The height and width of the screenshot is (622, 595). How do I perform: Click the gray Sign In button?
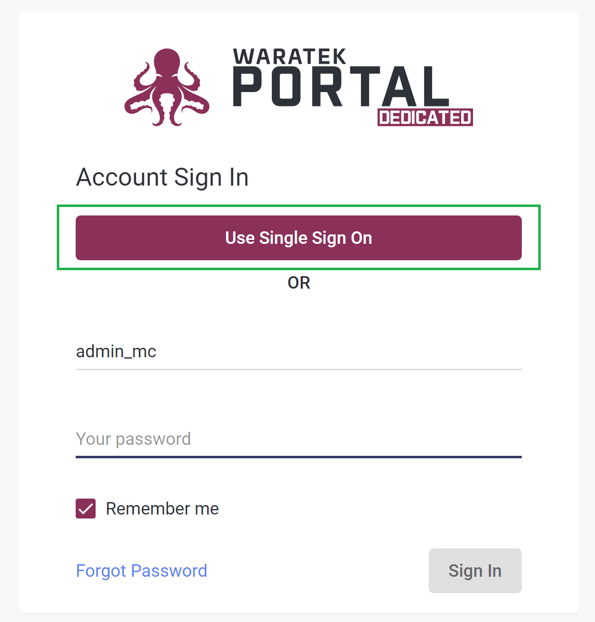475,571
